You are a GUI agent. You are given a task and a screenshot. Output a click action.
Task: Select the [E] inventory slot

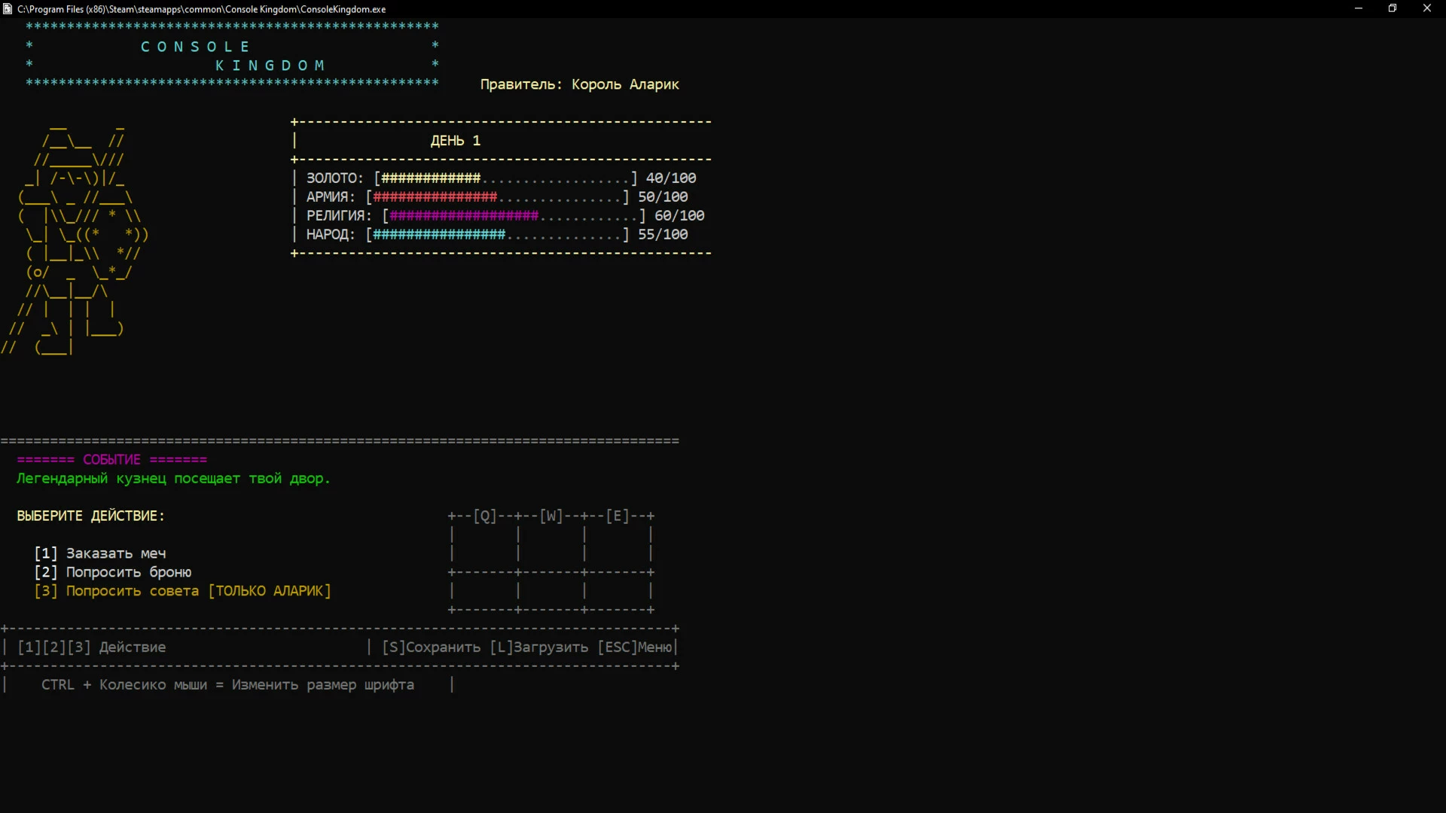click(x=618, y=544)
